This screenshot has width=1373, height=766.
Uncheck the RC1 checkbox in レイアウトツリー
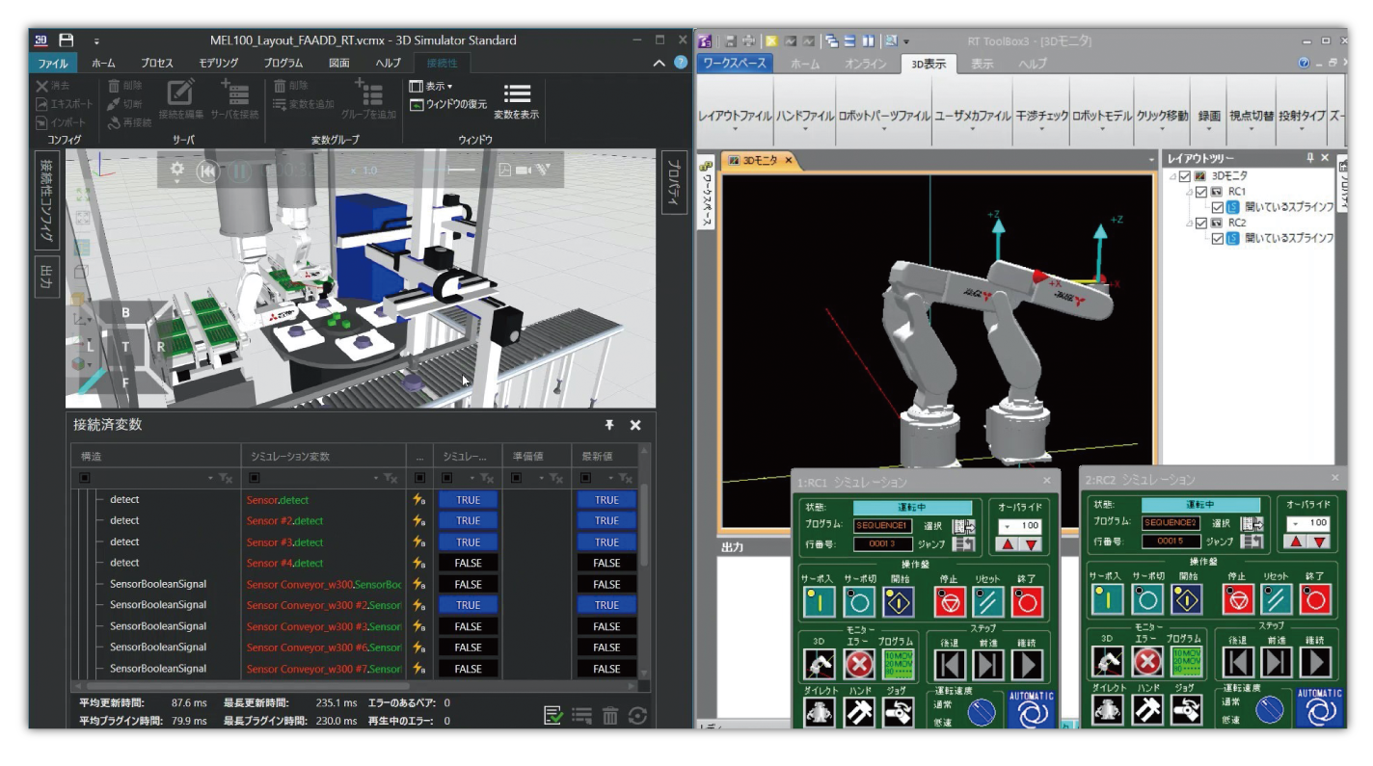pyautogui.click(x=1199, y=191)
